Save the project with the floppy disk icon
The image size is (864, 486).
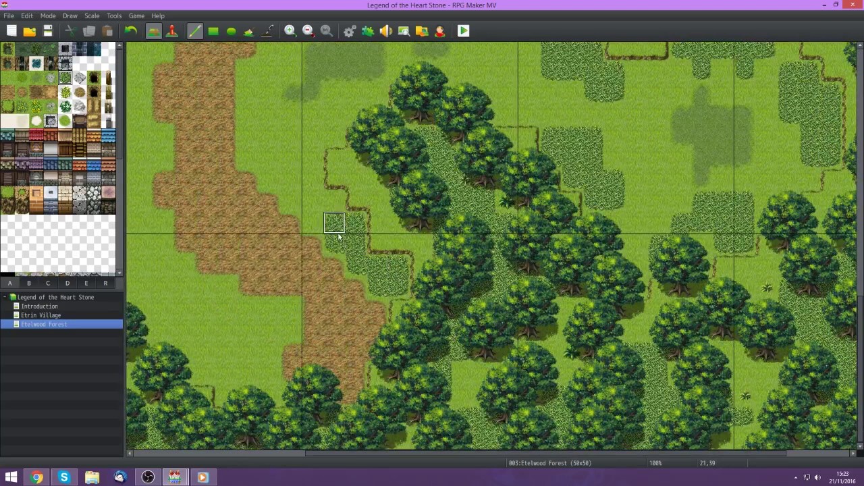coord(48,31)
